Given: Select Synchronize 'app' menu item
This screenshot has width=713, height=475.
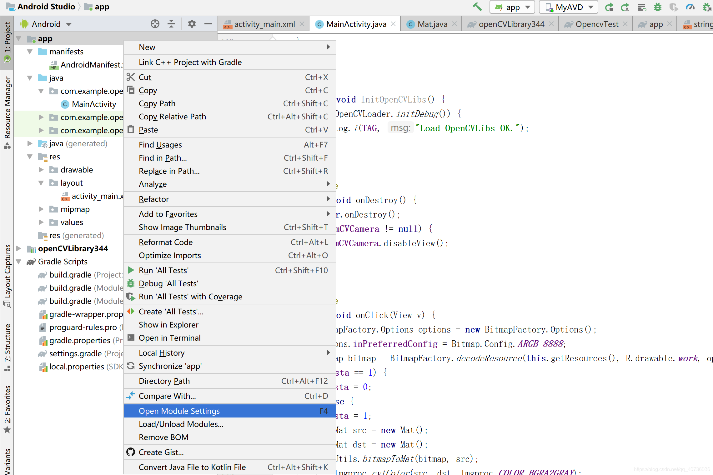Looking at the screenshot, I should pyautogui.click(x=230, y=366).
